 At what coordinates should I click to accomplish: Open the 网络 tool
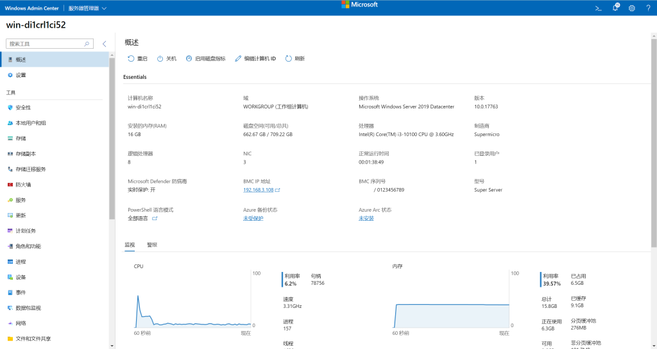[x=55, y=323]
